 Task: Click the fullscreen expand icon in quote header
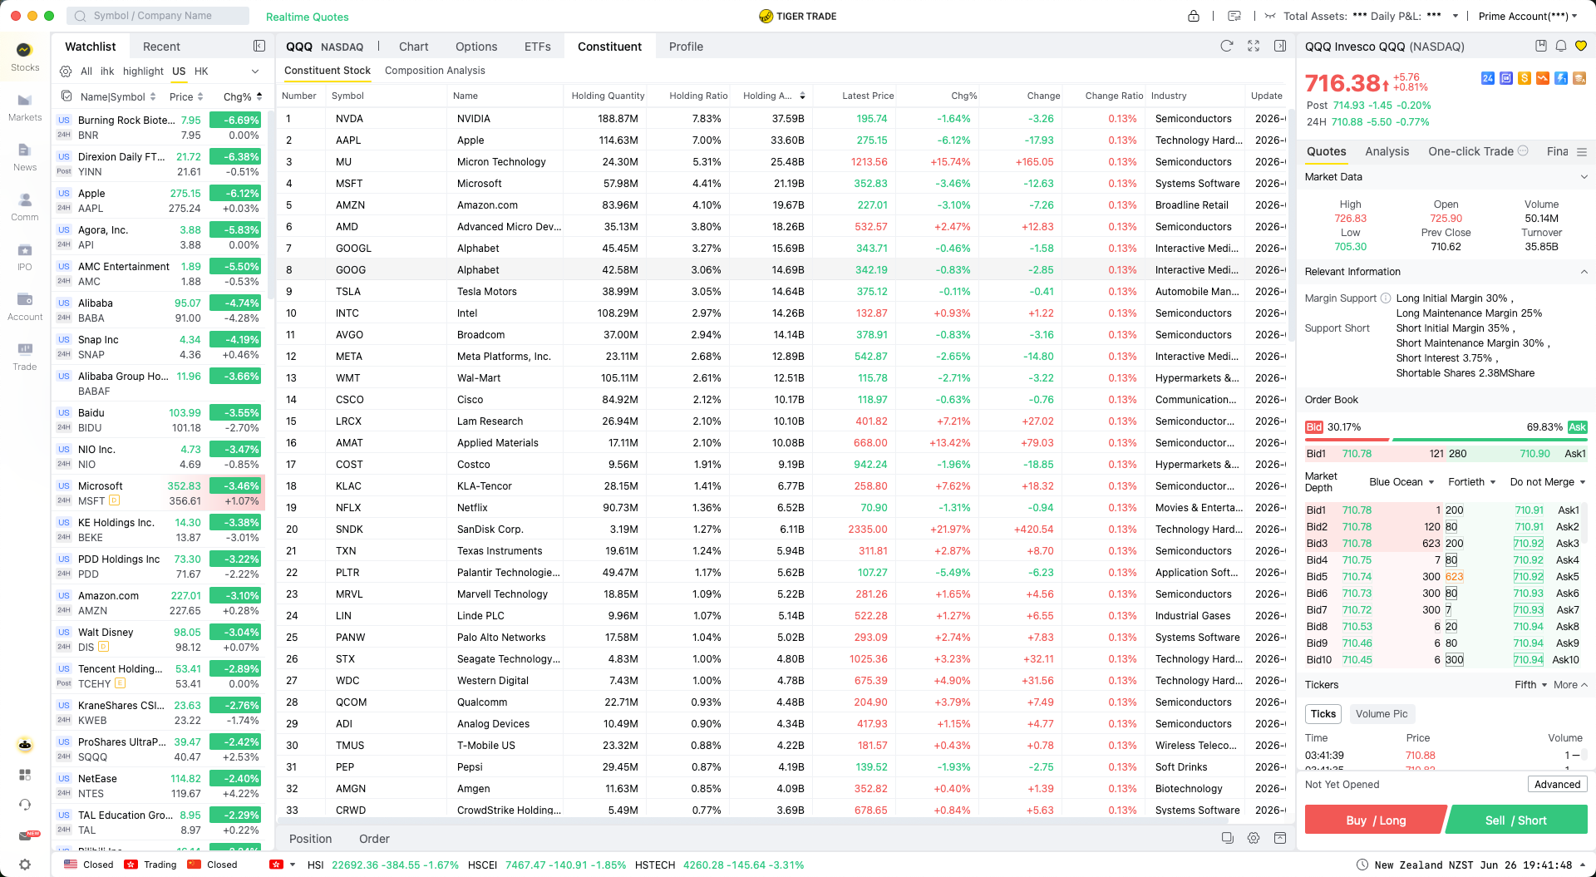pos(1254,47)
